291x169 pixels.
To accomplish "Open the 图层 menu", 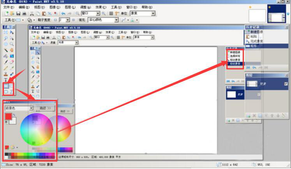I will click(70, 7).
